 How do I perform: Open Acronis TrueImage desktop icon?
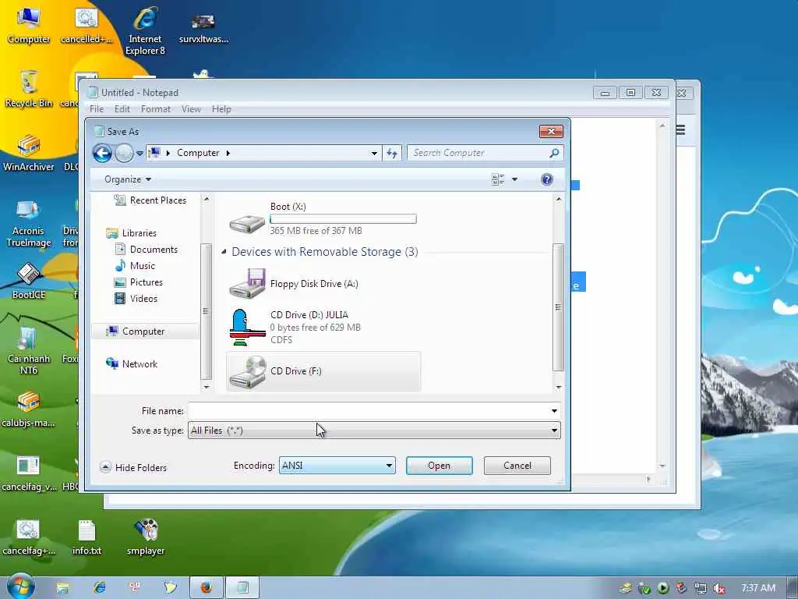point(29,223)
